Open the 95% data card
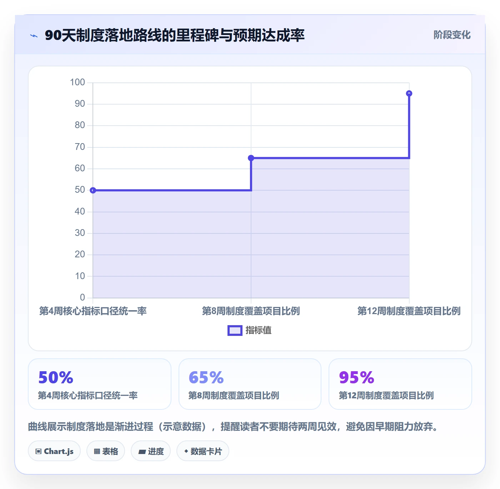 400,384
